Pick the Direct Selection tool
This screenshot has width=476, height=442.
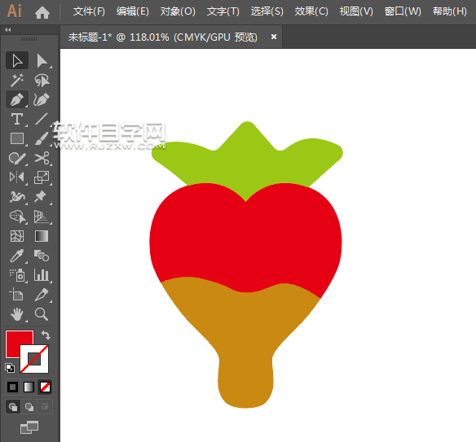(42, 60)
